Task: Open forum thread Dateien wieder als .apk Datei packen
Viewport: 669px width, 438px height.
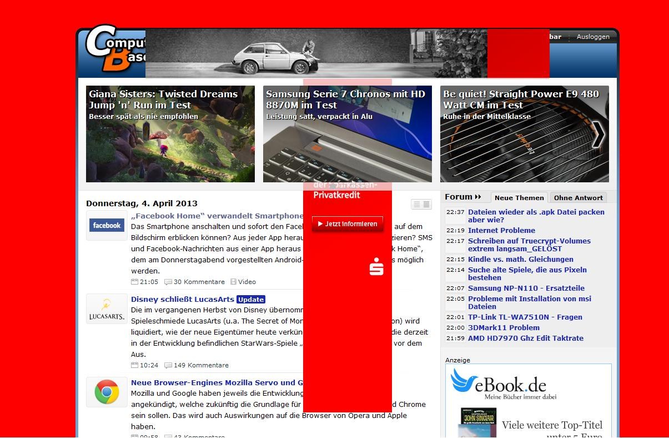Action: pyautogui.click(x=536, y=216)
